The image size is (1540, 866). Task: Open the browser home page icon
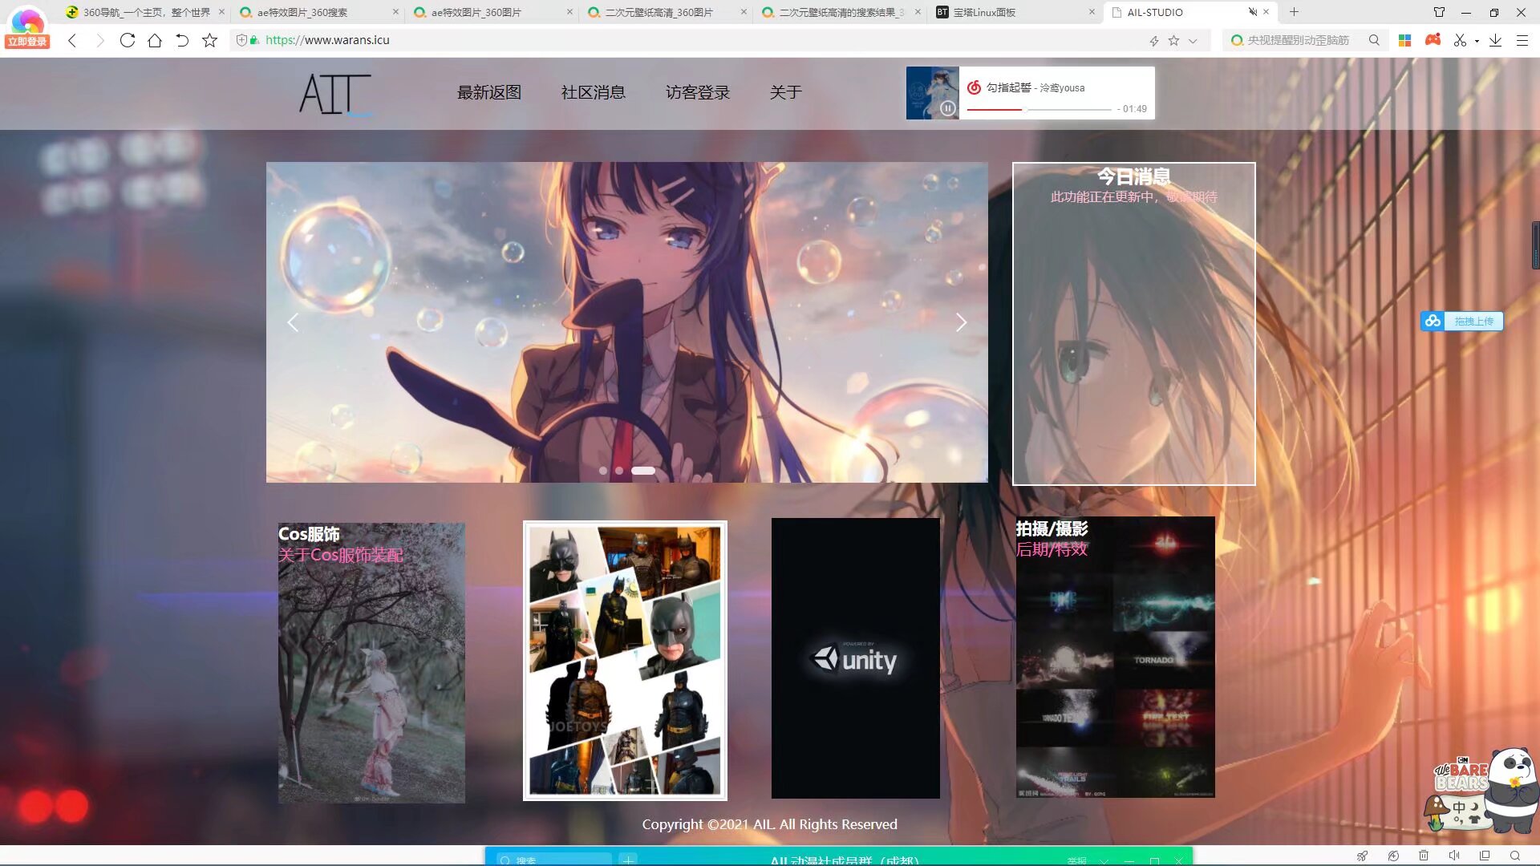click(155, 40)
